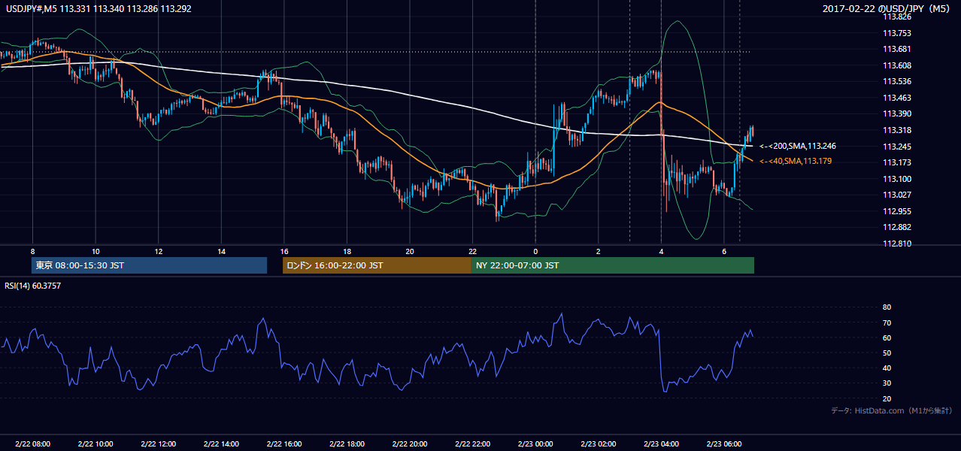Viewport: 961px width, 451px height.
Task: Click hour tick 16 on price chart axis
Action: click(x=283, y=251)
